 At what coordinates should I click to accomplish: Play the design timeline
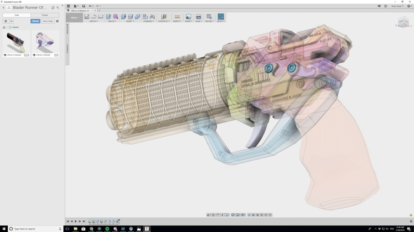tap(76, 221)
